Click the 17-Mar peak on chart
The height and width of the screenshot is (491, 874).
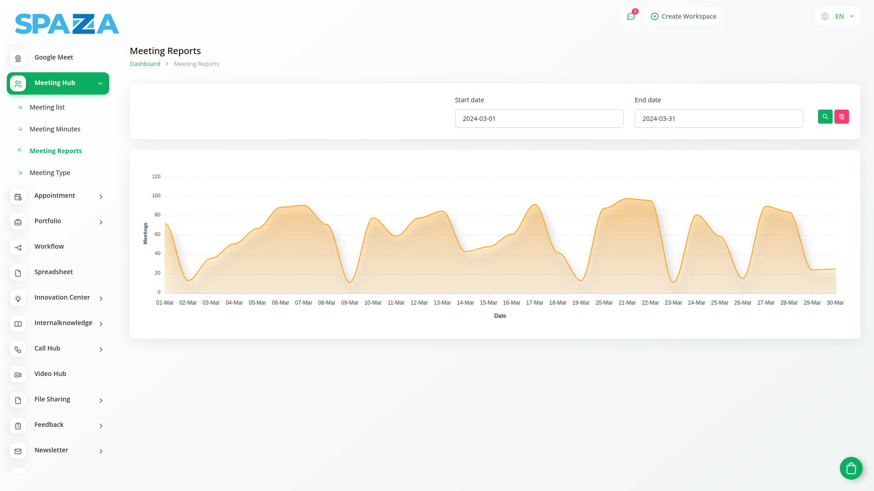click(535, 205)
